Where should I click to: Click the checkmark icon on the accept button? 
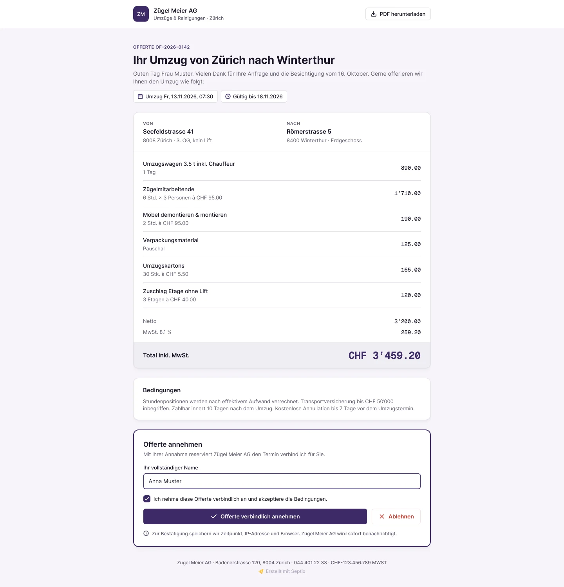click(214, 516)
